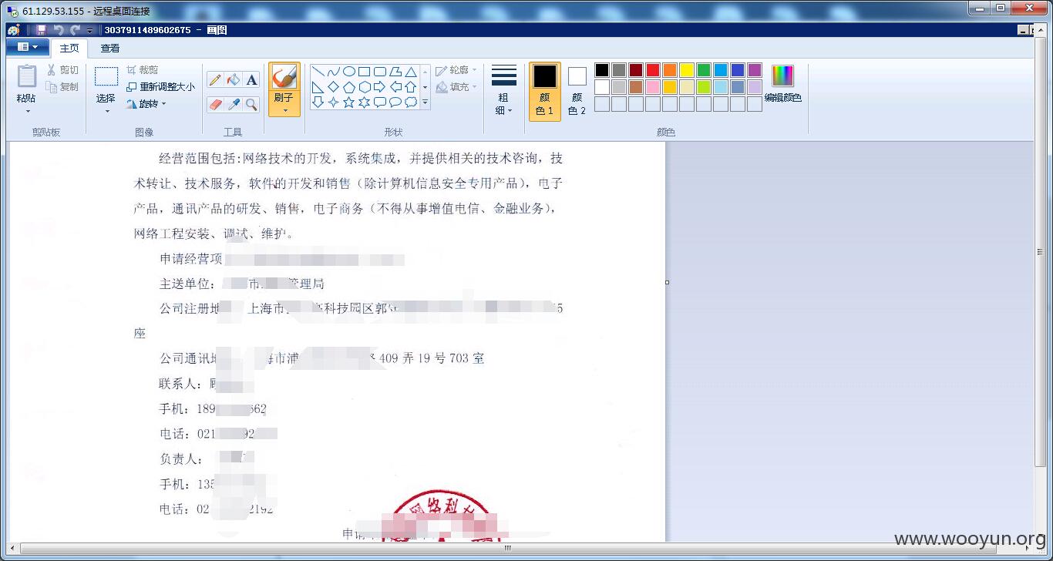Click the Cut (剪切) button
The image size is (1053, 561).
click(x=62, y=70)
